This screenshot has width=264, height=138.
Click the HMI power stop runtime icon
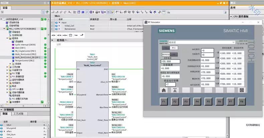click(242, 90)
